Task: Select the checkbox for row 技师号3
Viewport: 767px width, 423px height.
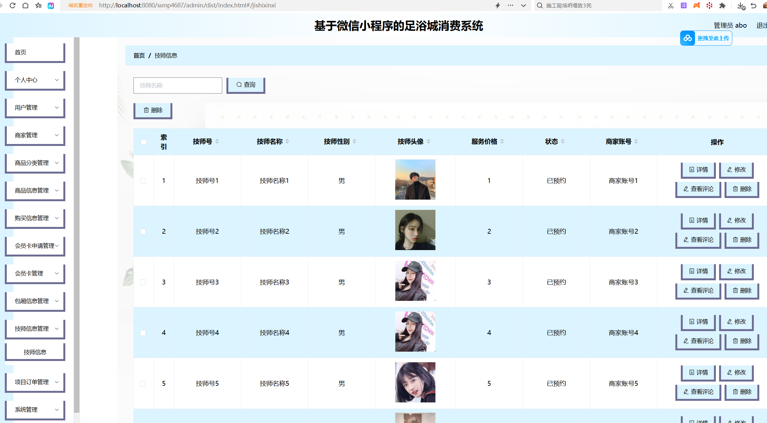Action: [x=143, y=282]
